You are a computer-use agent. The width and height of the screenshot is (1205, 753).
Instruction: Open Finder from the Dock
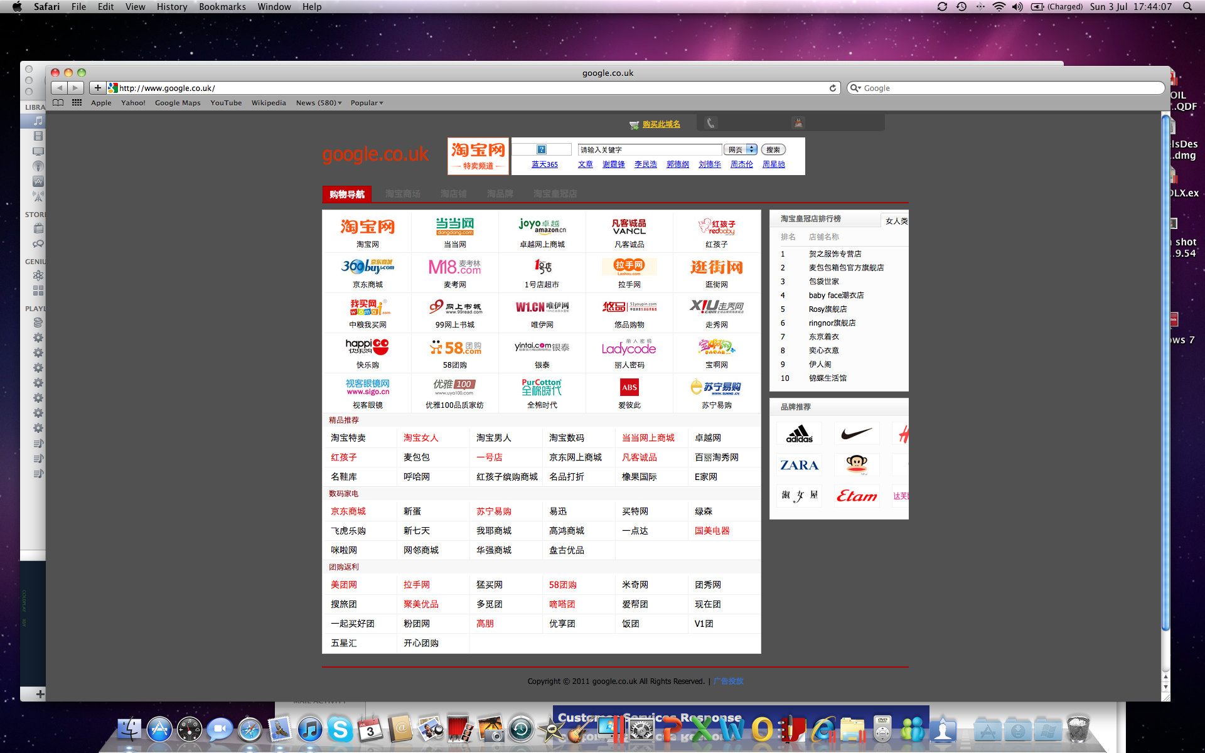[129, 729]
